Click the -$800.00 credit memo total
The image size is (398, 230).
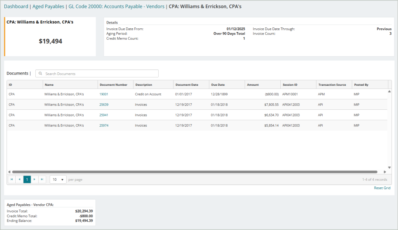click(86, 216)
